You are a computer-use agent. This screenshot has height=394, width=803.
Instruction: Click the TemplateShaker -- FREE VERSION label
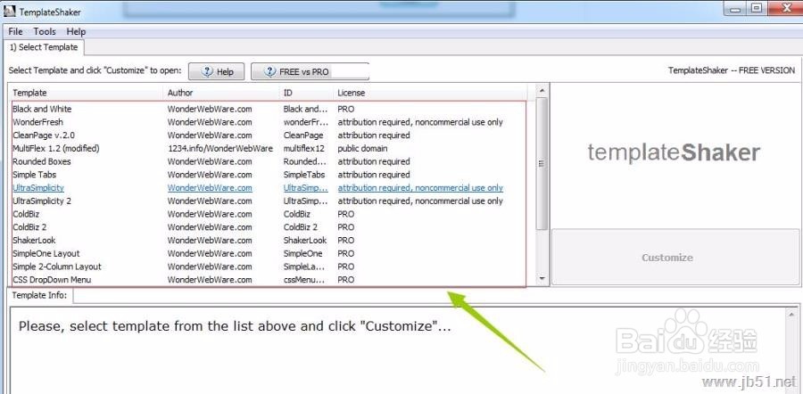coord(732,70)
